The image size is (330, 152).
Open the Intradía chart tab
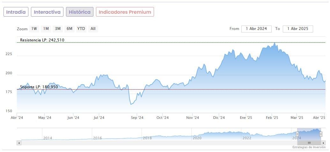click(16, 12)
